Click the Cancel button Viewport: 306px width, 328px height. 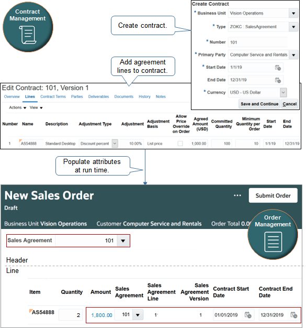click(289, 104)
